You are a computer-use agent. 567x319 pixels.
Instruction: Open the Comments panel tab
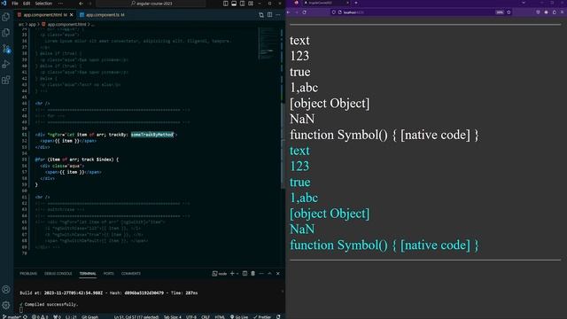coord(131,274)
